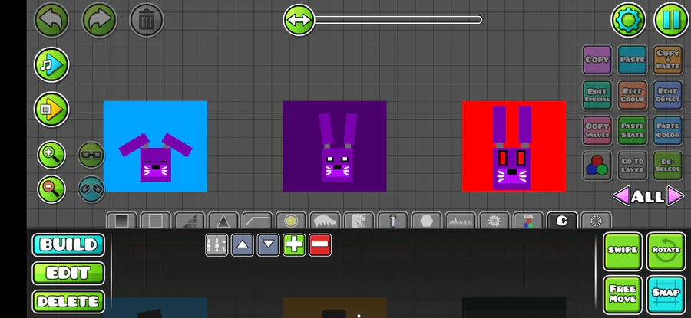Go to previous layer with the pink left arrow

click(x=621, y=196)
